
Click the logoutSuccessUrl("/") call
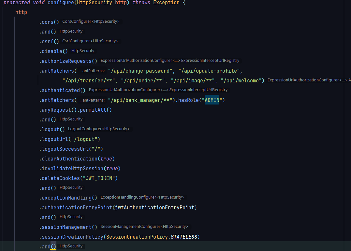pyautogui.click(x=70, y=149)
